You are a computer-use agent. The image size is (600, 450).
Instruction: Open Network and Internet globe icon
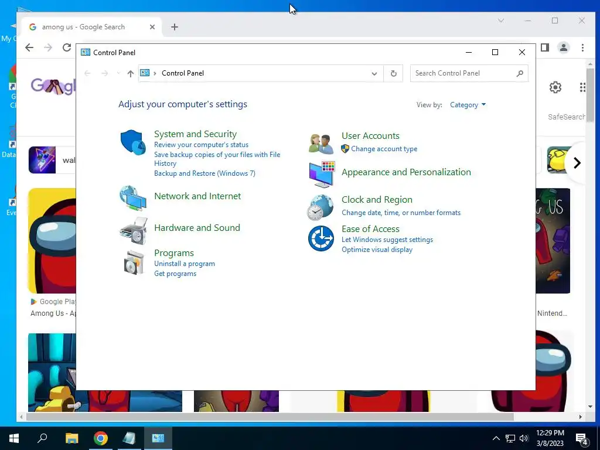tap(133, 198)
